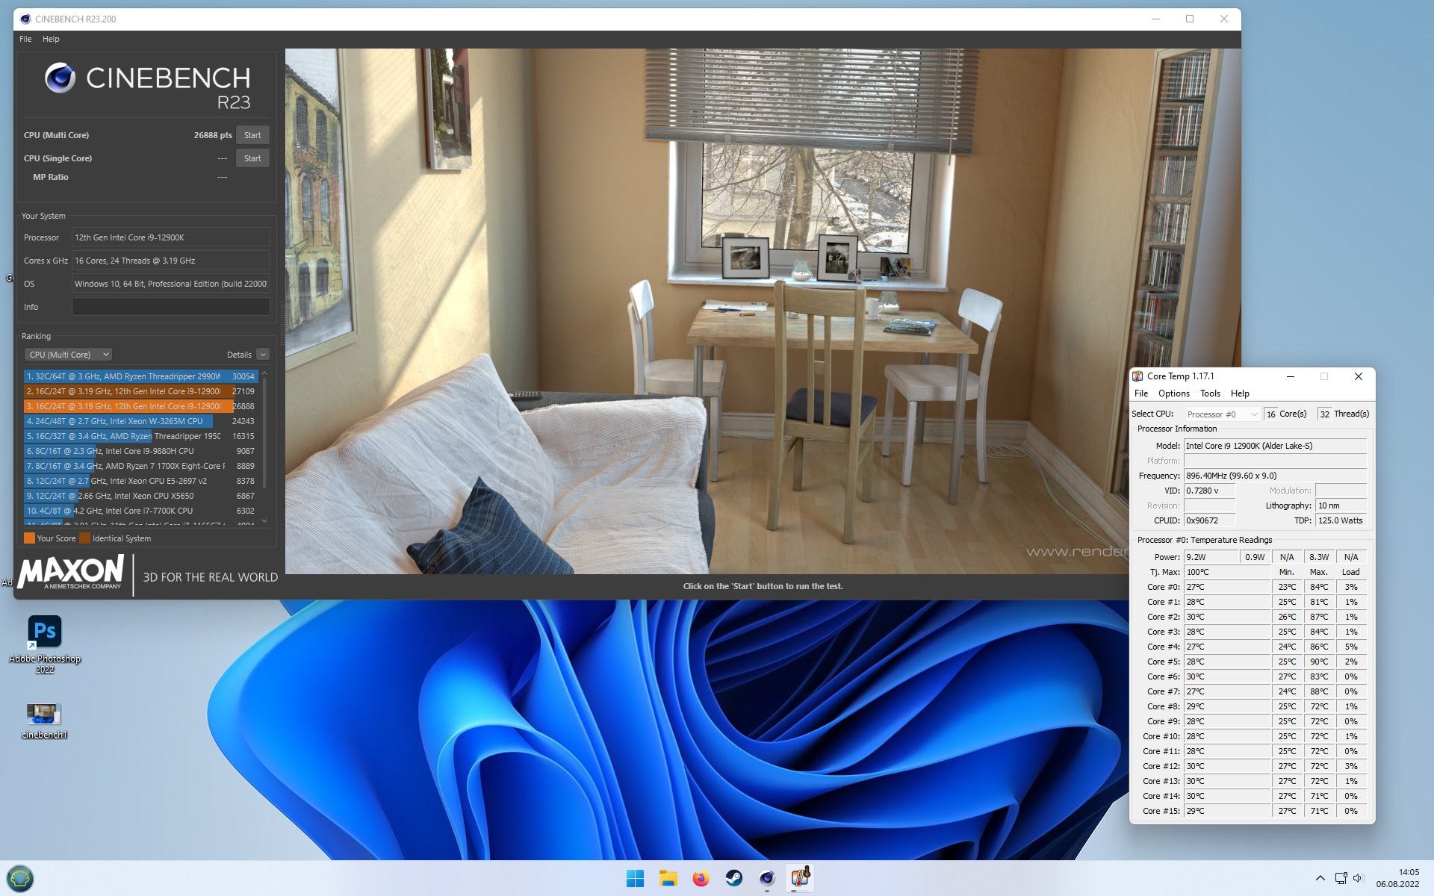Image resolution: width=1434 pixels, height=896 pixels.
Task: Click the Frequency value 896.40MHz
Action: point(1275,476)
